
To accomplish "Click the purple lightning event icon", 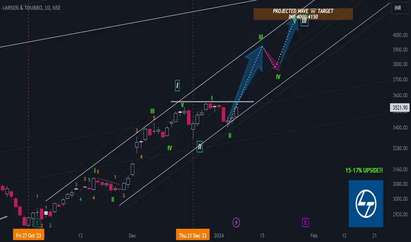I will pyautogui.click(x=236, y=223).
